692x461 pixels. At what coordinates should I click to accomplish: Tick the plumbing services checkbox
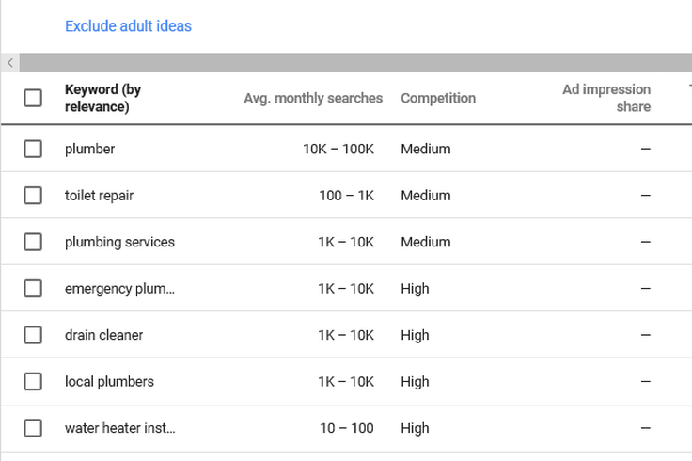tap(33, 242)
